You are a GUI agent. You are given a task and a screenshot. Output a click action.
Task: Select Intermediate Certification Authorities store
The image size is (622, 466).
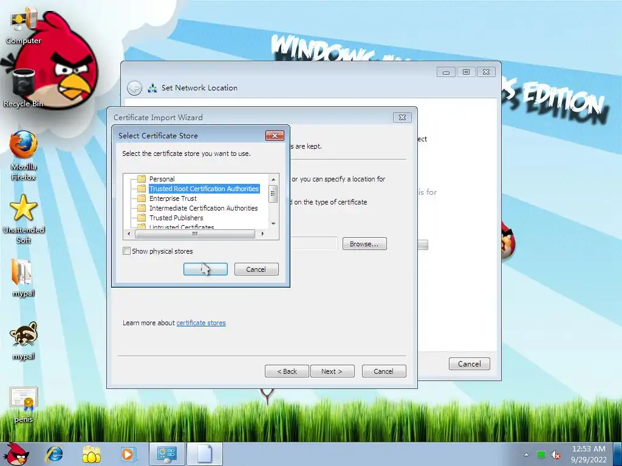tap(203, 208)
